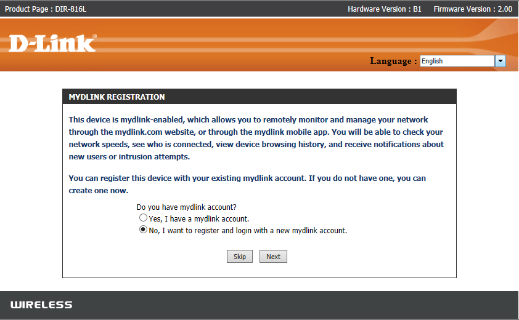Screen dimensions: 519x320
Task: Select "No, I want to register" radio button
Action: tap(143, 230)
